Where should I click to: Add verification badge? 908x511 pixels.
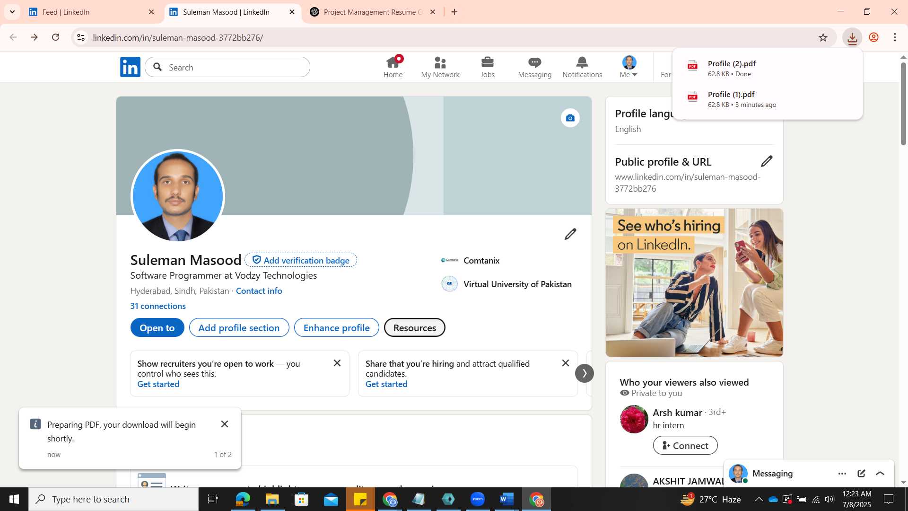301,260
